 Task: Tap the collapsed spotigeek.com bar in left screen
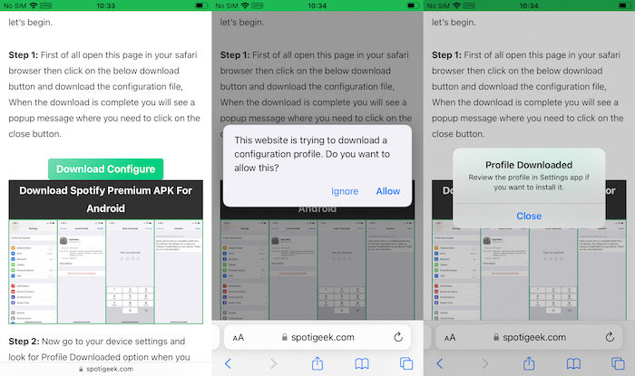(x=106, y=369)
